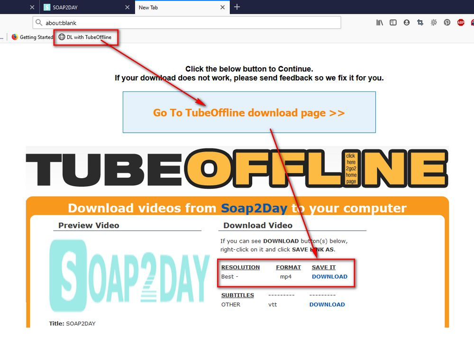Image resolution: width=474 pixels, height=364 pixels.
Task: Click the FORMAT column header
Action: (x=288, y=267)
